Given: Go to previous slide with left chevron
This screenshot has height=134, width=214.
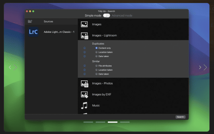Looking at the screenshot, I should click(x=10, y=67).
